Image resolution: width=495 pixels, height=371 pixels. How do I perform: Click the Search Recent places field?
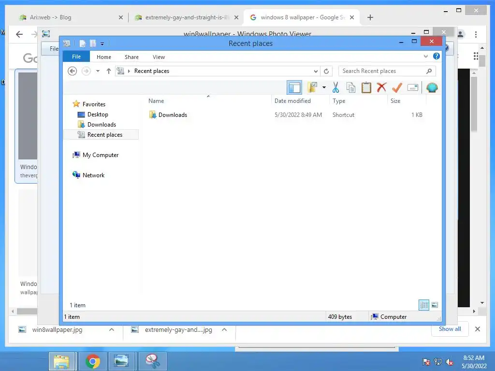tap(387, 71)
